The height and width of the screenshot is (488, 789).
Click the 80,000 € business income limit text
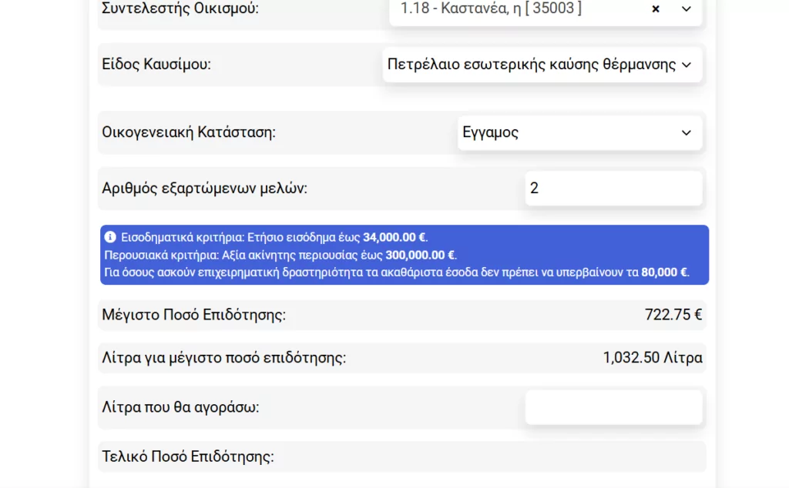[x=664, y=272]
